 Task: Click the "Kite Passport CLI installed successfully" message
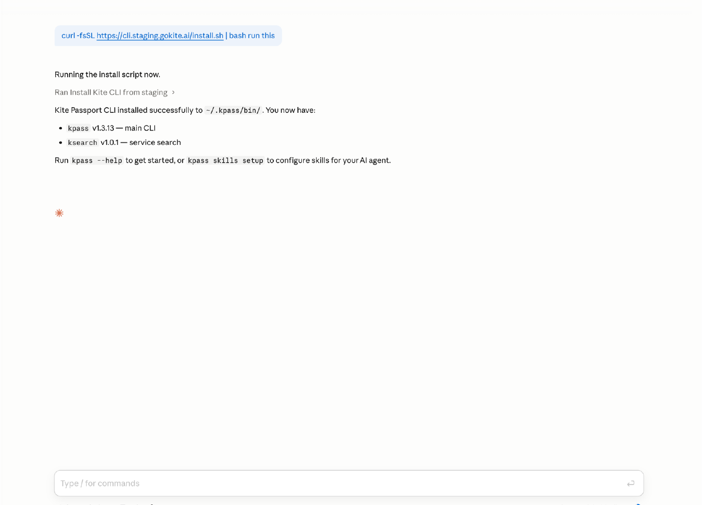pyautogui.click(x=185, y=110)
